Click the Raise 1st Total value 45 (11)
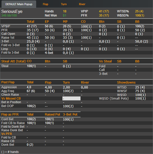This screenshot has height=154, width=153. (x=33, y=38)
